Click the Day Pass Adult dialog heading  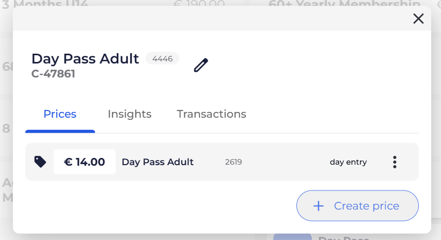[85, 59]
